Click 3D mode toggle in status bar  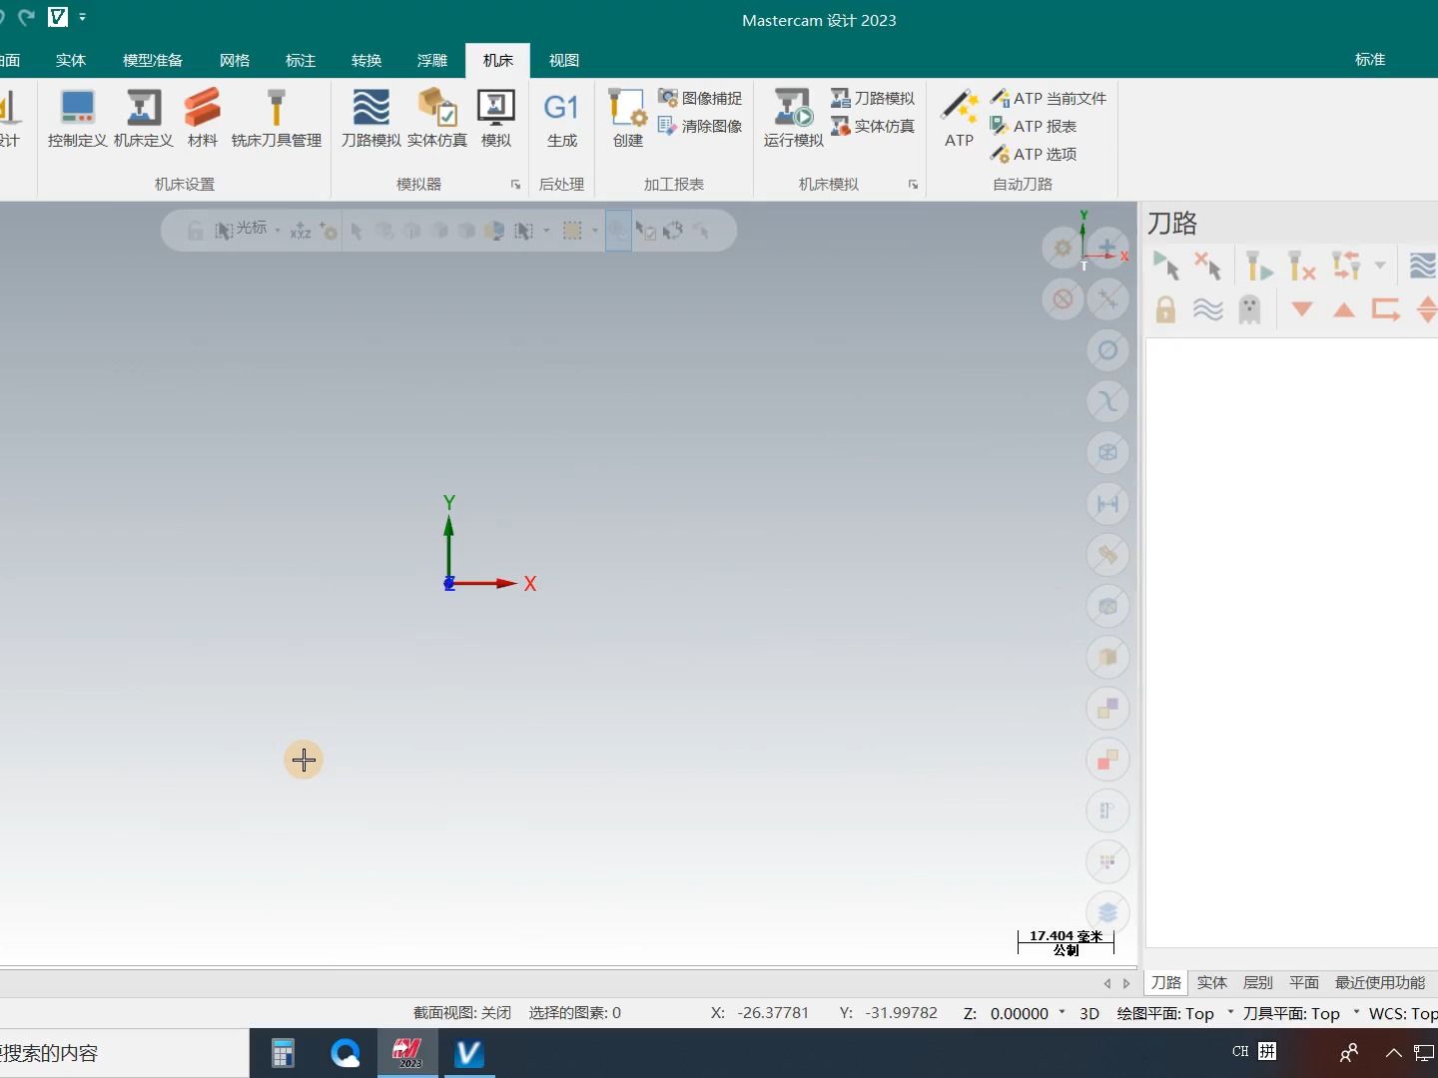point(1089,1013)
